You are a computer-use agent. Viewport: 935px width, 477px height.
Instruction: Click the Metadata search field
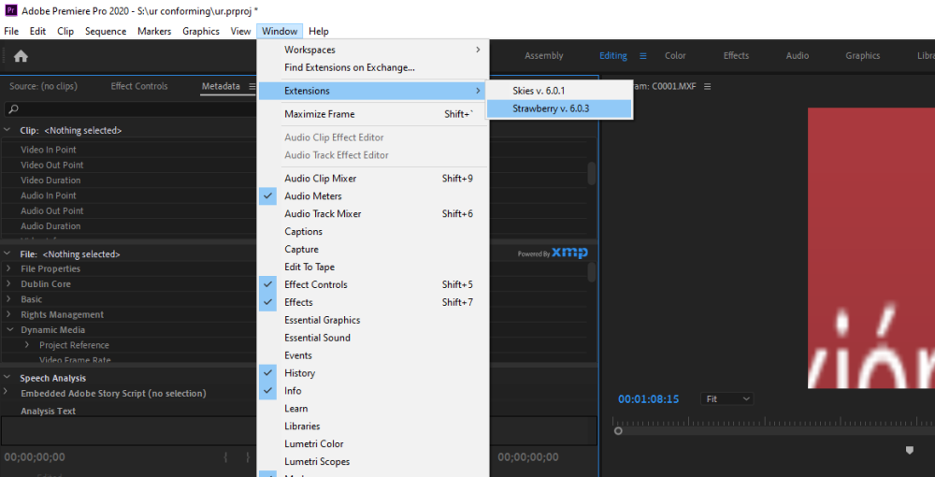click(130, 109)
